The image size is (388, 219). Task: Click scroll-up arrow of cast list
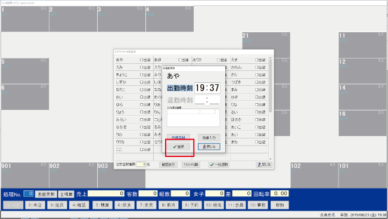pyautogui.click(x=270, y=58)
